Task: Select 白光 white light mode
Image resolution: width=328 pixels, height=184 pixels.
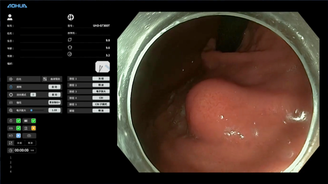Action: (x=24, y=79)
